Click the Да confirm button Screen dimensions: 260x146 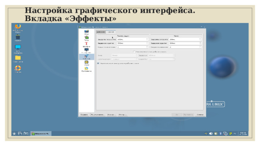[177, 114]
